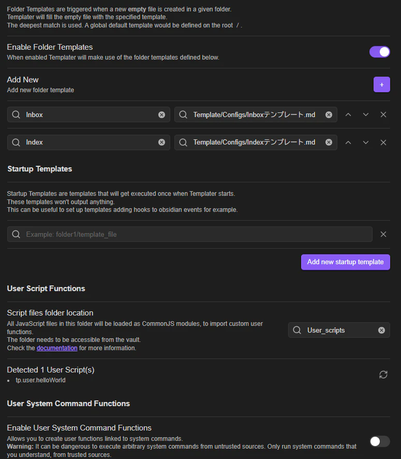Click search icon in Inboxテンプレート.md template field
The height and width of the screenshot is (459, 401).
(x=183, y=114)
